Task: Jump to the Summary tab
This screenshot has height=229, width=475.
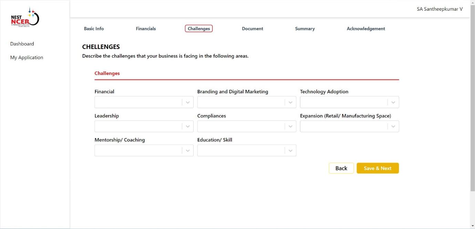Action: click(305, 29)
